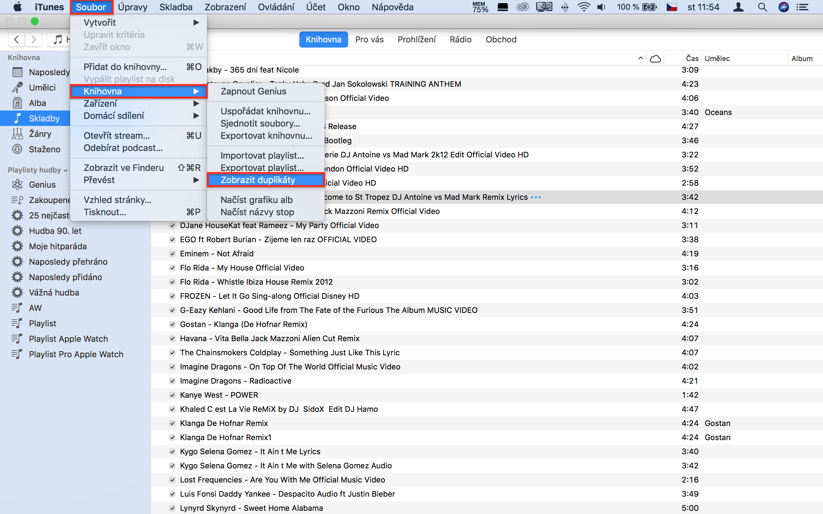
Task: Click the Wi-Fi menu bar icon
Action: pyautogui.click(x=583, y=7)
